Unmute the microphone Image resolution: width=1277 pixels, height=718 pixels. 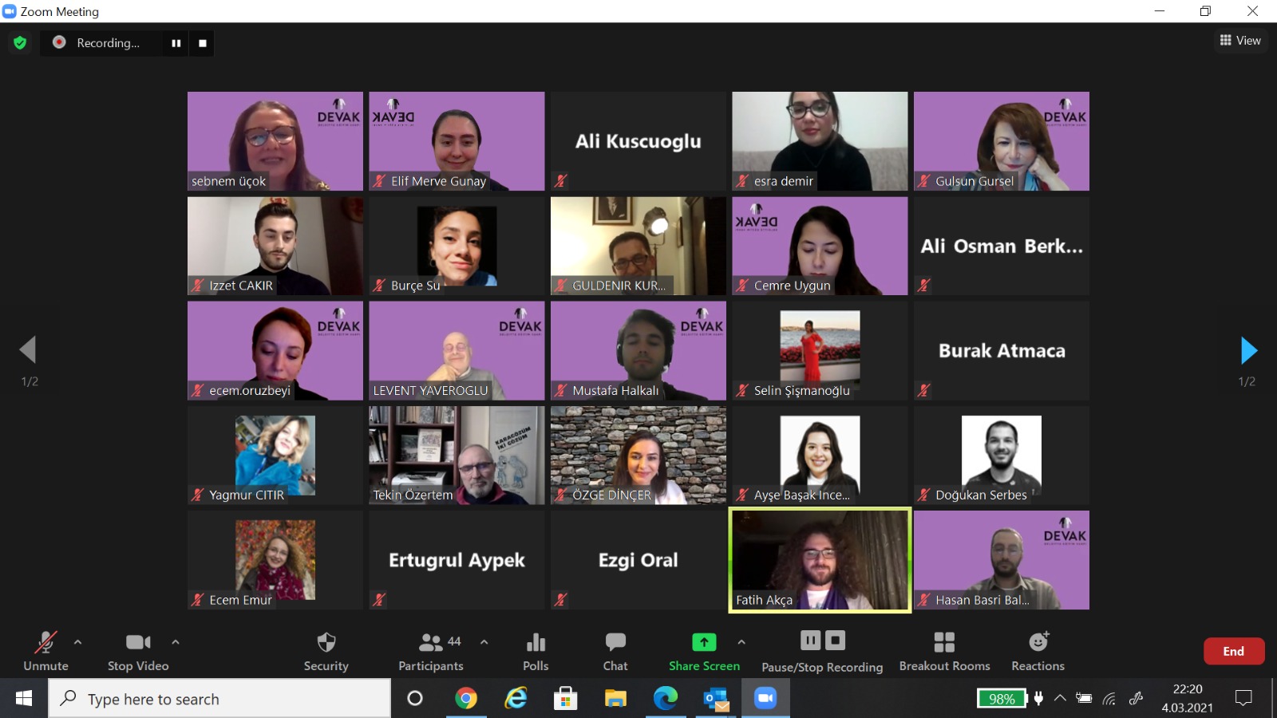(x=45, y=650)
